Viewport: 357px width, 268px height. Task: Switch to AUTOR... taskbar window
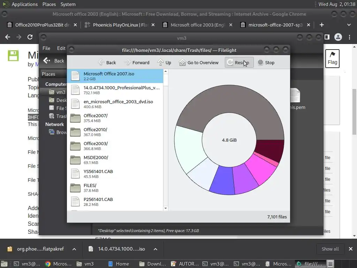[x=185, y=264]
